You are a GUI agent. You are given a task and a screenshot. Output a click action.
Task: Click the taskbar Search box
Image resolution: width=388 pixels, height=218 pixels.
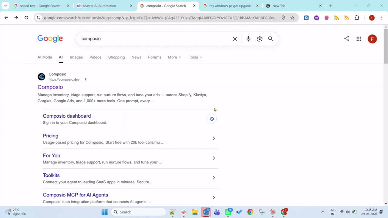point(138,212)
